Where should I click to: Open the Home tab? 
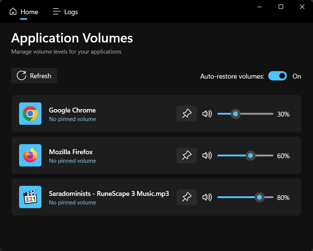click(x=24, y=12)
